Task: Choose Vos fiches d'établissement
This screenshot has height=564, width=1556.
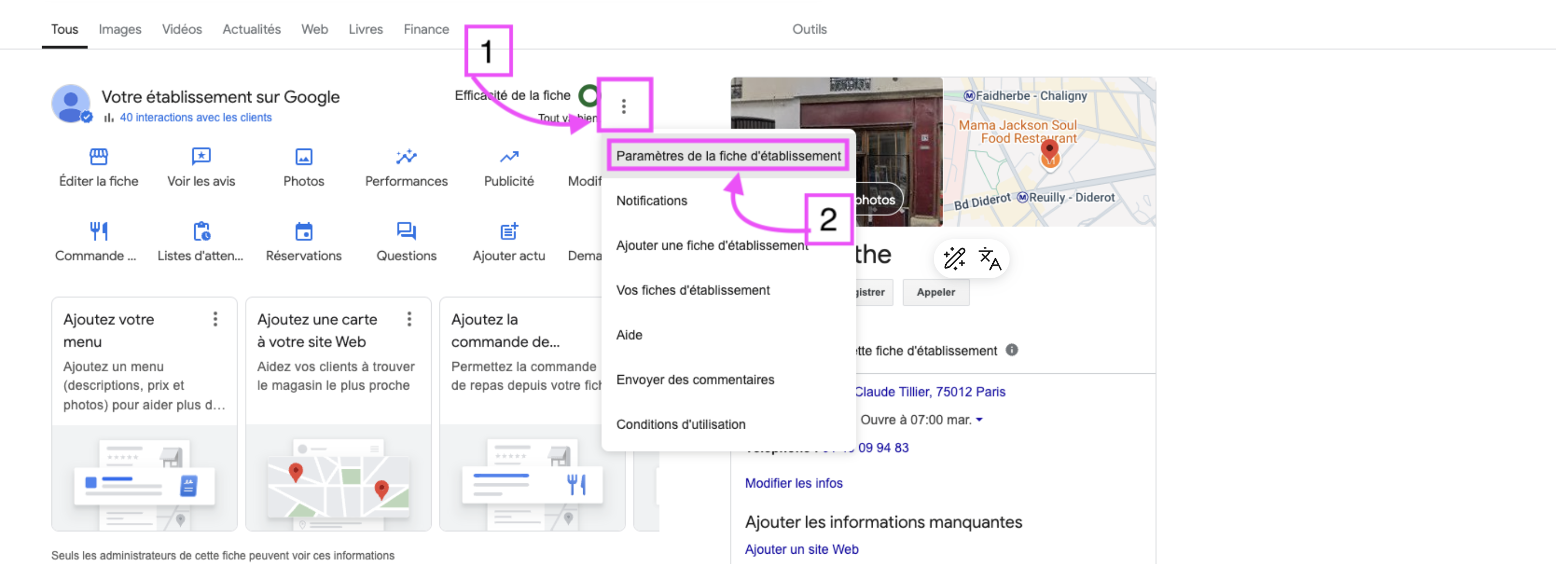Action: click(728, 290)
